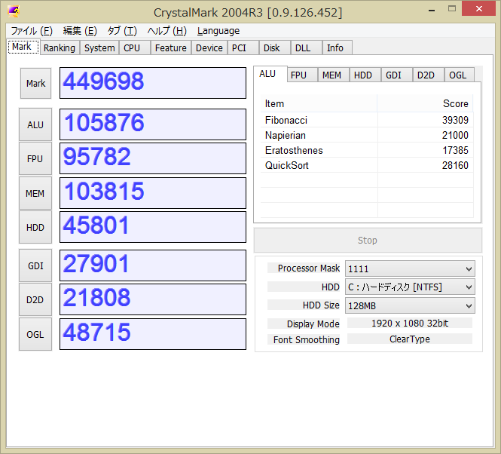Click ALU score 105876
Viewport: 501px width, 454px height.
click(x=153, y=124)
